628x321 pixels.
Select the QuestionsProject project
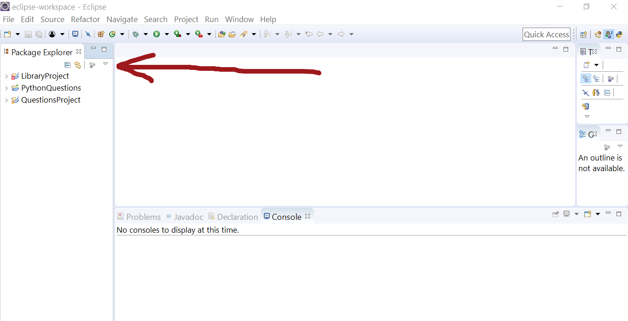coord(51,100)
